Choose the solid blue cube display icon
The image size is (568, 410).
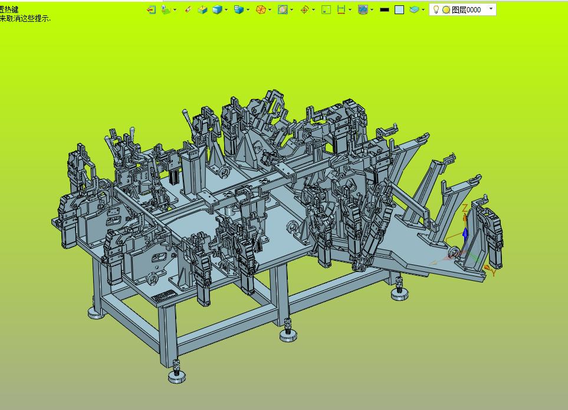[217, 9]
